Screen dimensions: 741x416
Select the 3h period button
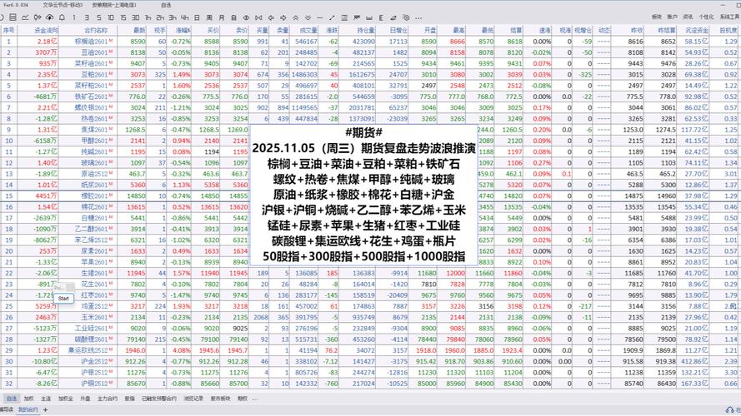(173, 17)
